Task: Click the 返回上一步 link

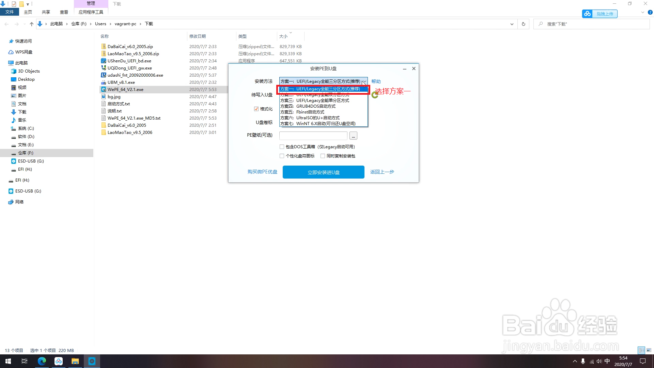Action: click(x=382, y=172)
